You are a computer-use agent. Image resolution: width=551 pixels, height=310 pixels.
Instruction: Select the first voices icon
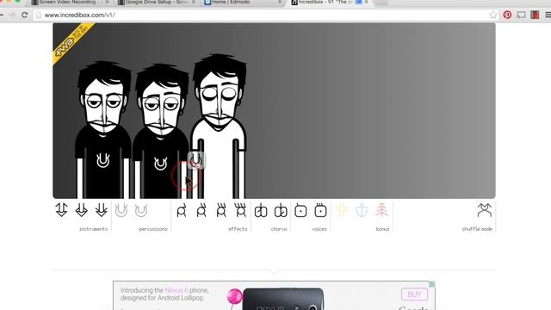[300, 210]
